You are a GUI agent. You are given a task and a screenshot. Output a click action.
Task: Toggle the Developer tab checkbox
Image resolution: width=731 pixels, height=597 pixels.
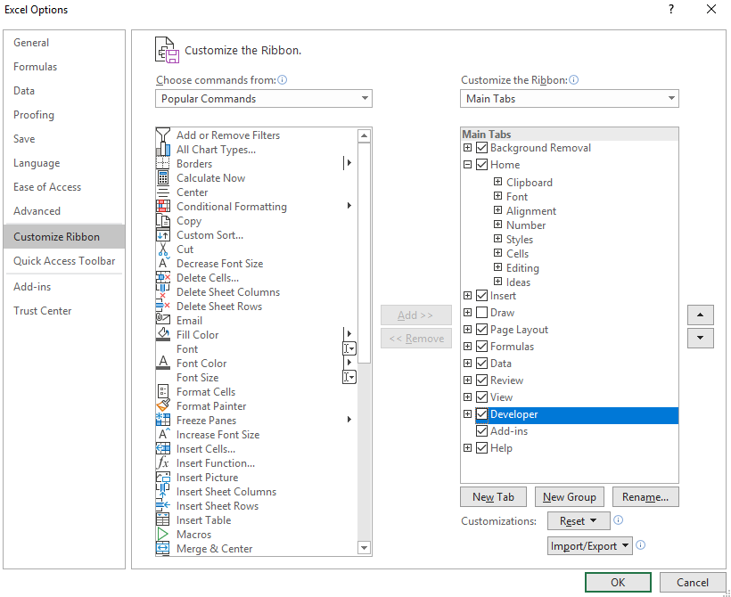[481, 413]
